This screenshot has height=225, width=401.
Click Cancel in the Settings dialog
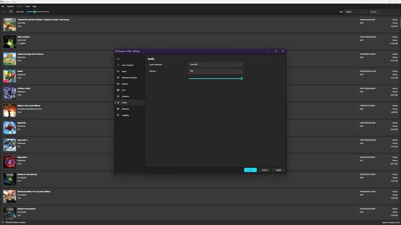(x=264, y=170)
